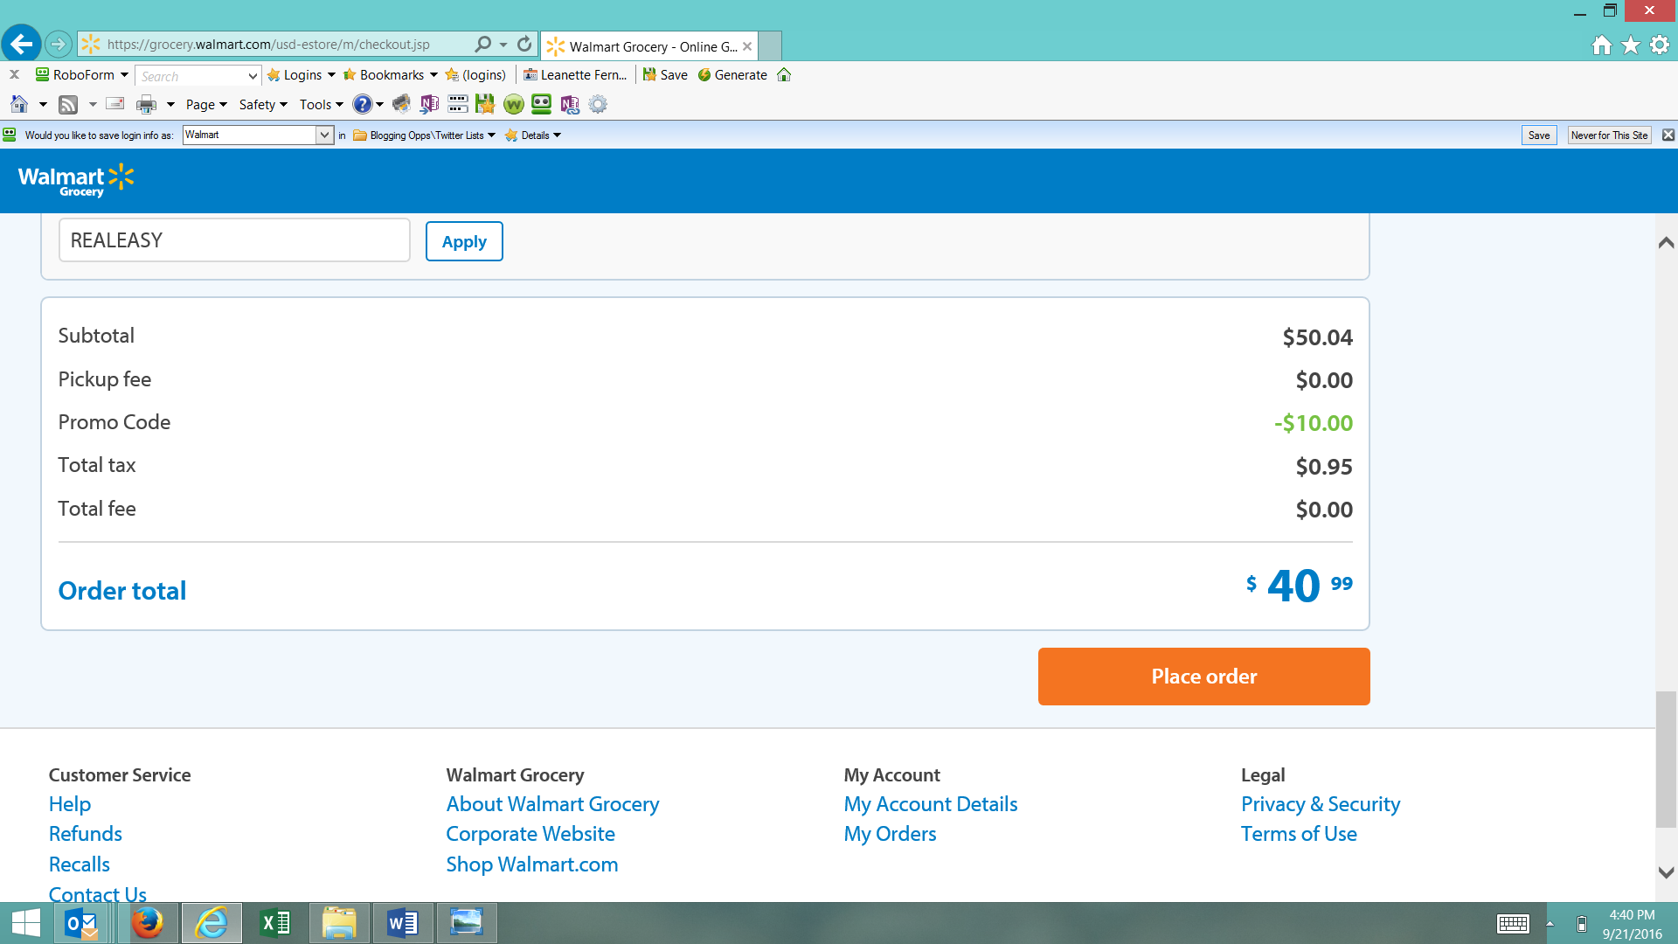Viewport: 1678px width, 944px height.
Task: Click Privacy and Security under Legal
Action: (1321, 804)
